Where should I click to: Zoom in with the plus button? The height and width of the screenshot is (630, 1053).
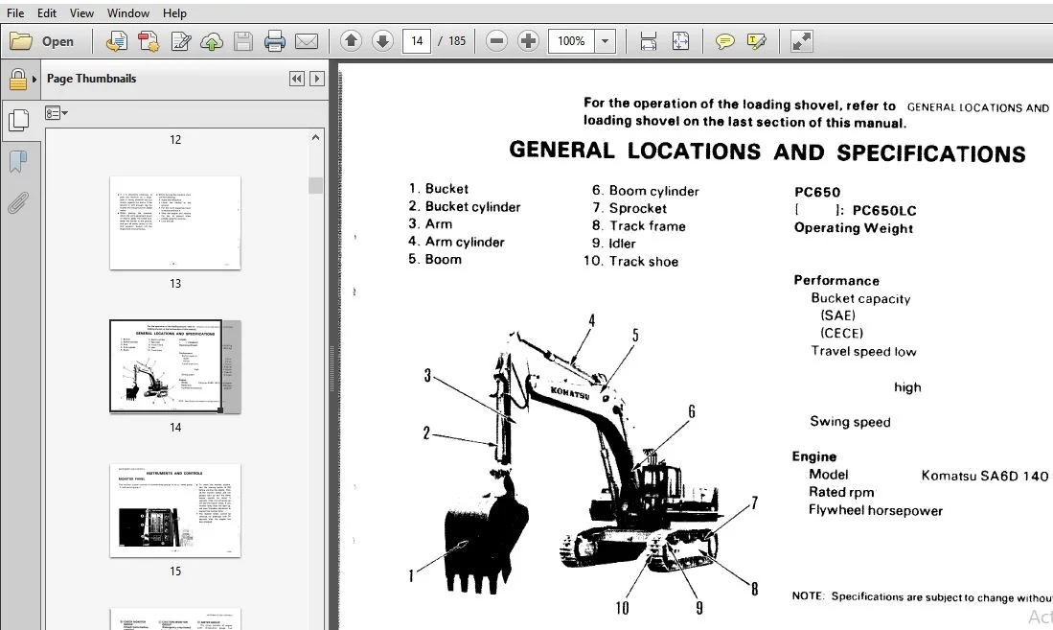pos(529,41)
